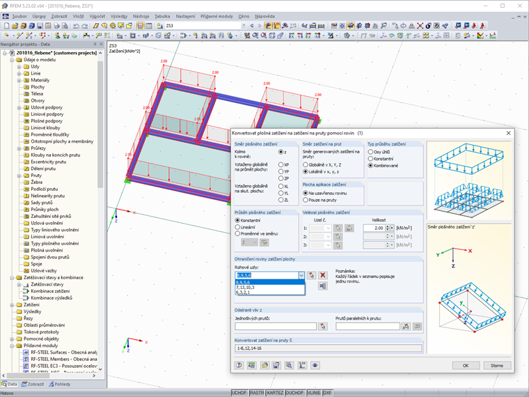529x397 pixels.
Task: Select the YP projection direction radio
Action: [x=281, y=171]
